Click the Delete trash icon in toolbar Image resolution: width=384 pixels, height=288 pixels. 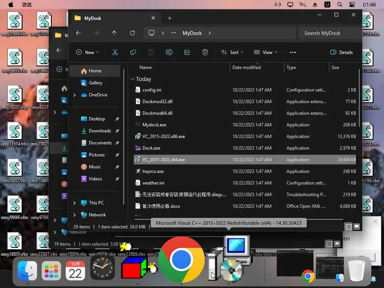click(205, 52)
